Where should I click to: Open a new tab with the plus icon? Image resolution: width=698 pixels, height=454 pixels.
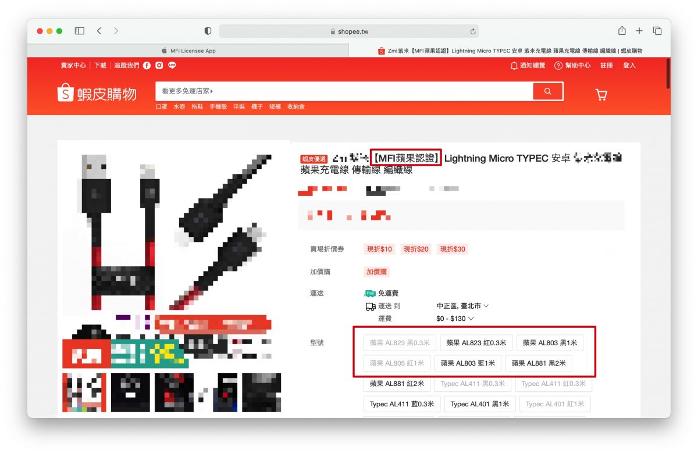(x=639, y=31)
